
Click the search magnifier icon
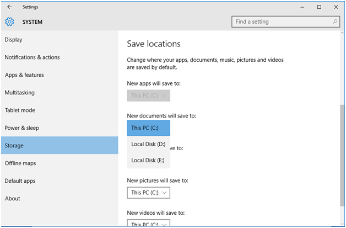[x=335, y=22]
